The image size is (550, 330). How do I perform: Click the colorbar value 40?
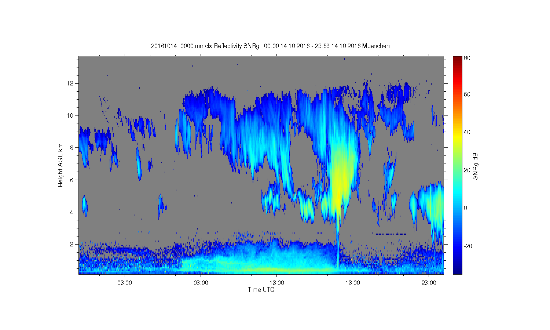(467, 132)
